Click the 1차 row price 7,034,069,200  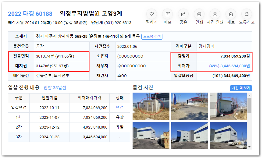pos(95,117)
